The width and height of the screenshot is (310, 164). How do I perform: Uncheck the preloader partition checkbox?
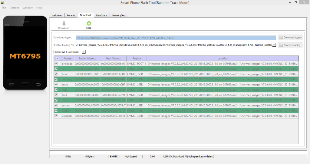(56, 64)
